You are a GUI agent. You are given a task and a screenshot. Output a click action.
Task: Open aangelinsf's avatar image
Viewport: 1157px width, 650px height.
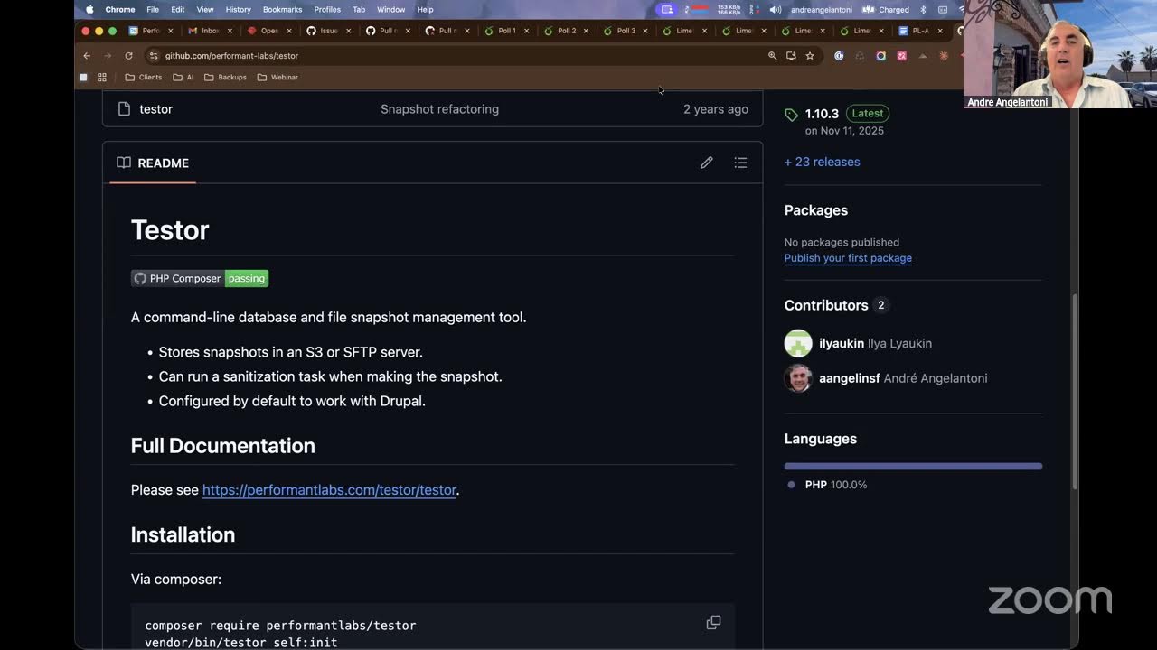click(798, 378)
